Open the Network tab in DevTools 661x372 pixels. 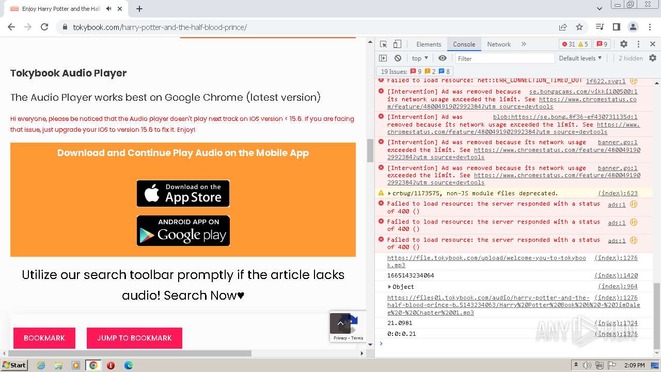click(499, 44)
